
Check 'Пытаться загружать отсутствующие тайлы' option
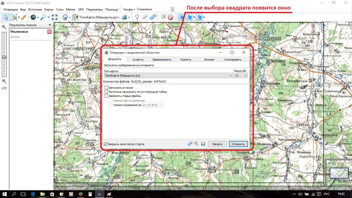point(106,92)
